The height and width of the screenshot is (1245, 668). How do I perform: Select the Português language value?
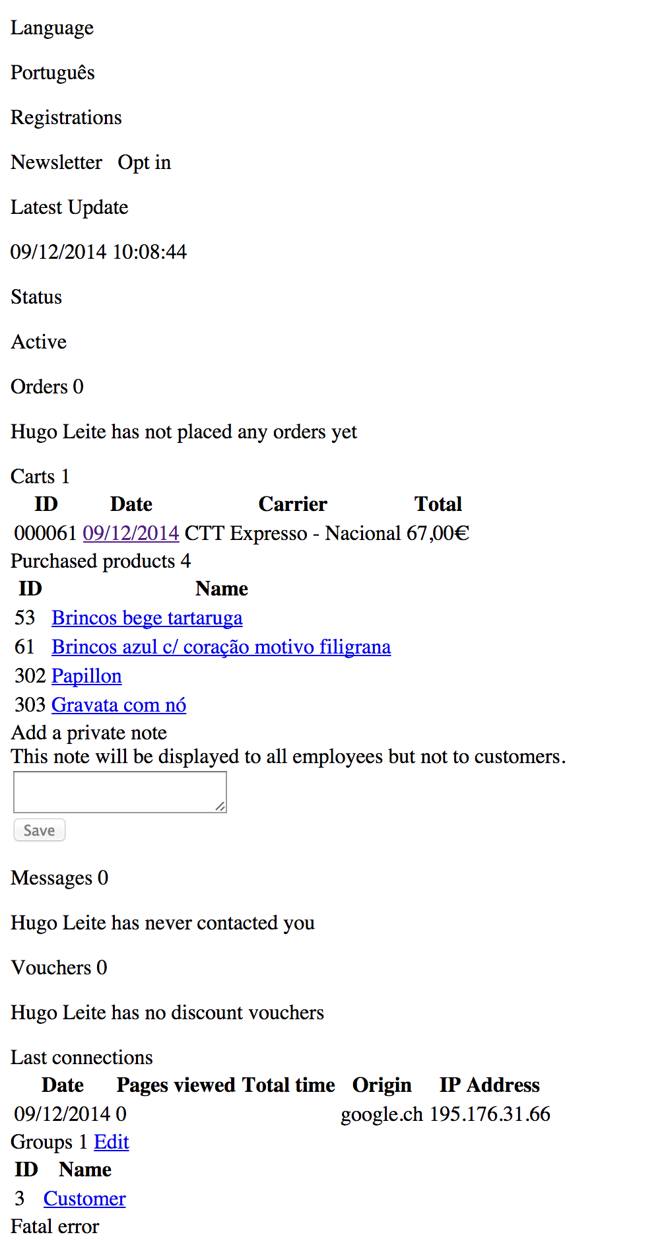[x=53, y=72]
